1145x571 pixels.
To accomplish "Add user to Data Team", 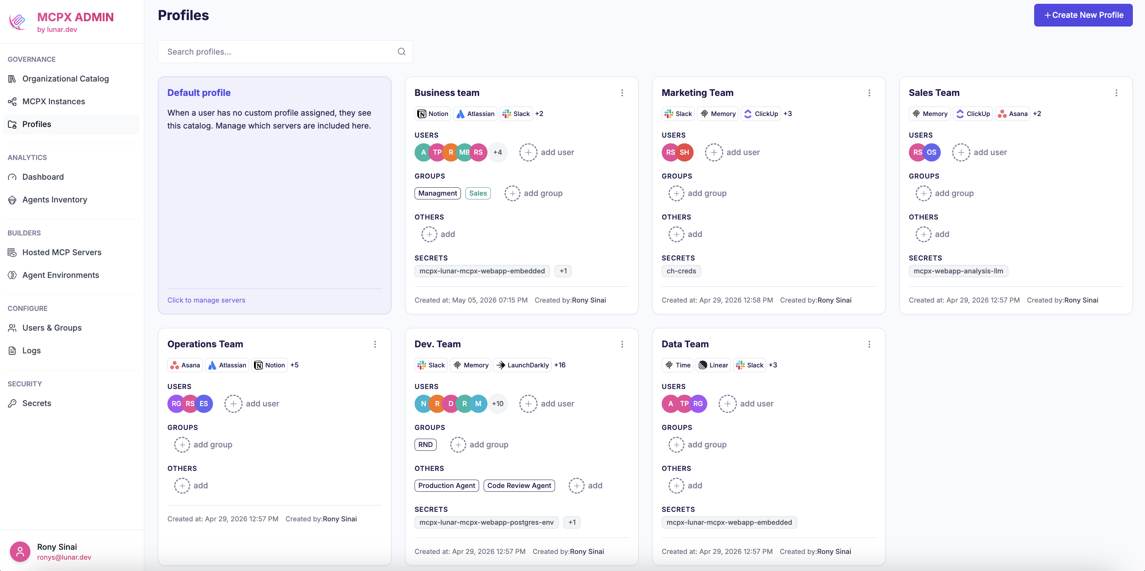I will [746, 404].
